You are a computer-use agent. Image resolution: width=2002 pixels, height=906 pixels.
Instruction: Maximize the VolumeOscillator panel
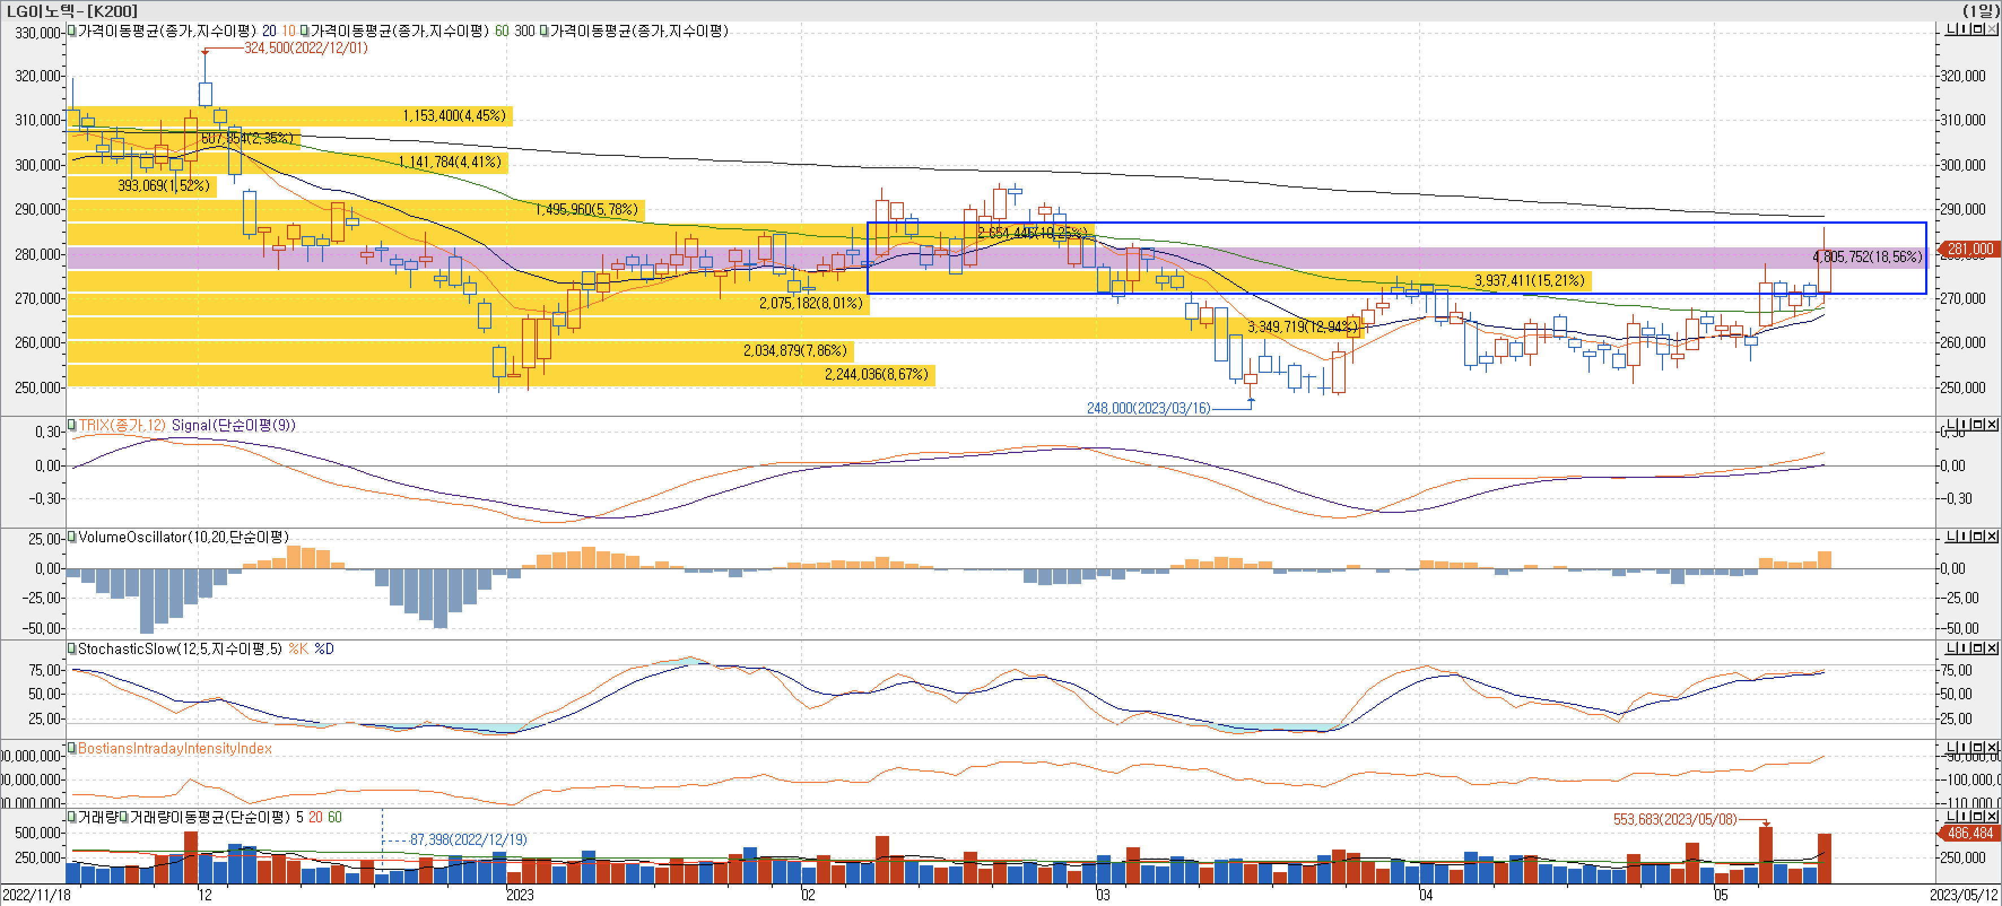(x=1977, y=536)
